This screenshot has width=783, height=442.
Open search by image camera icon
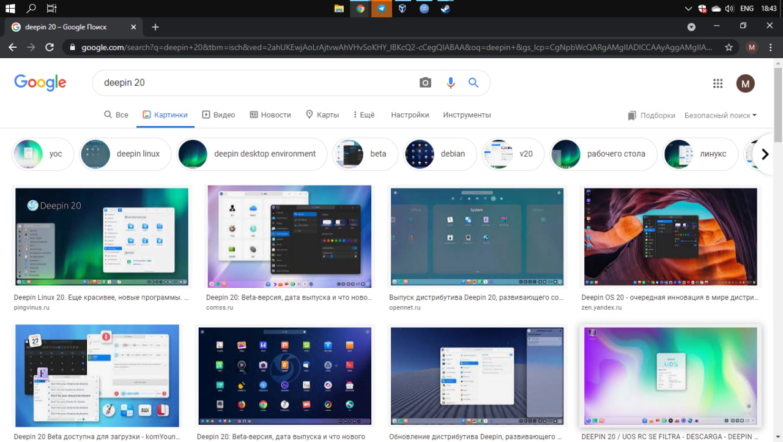(x=425, y=83)
